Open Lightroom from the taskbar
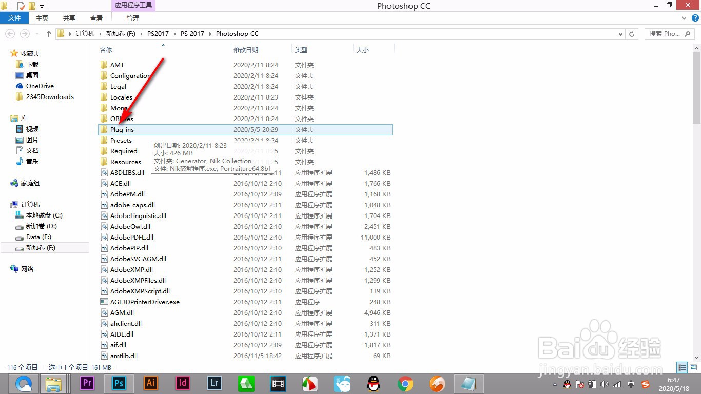 tap(215, 383)
